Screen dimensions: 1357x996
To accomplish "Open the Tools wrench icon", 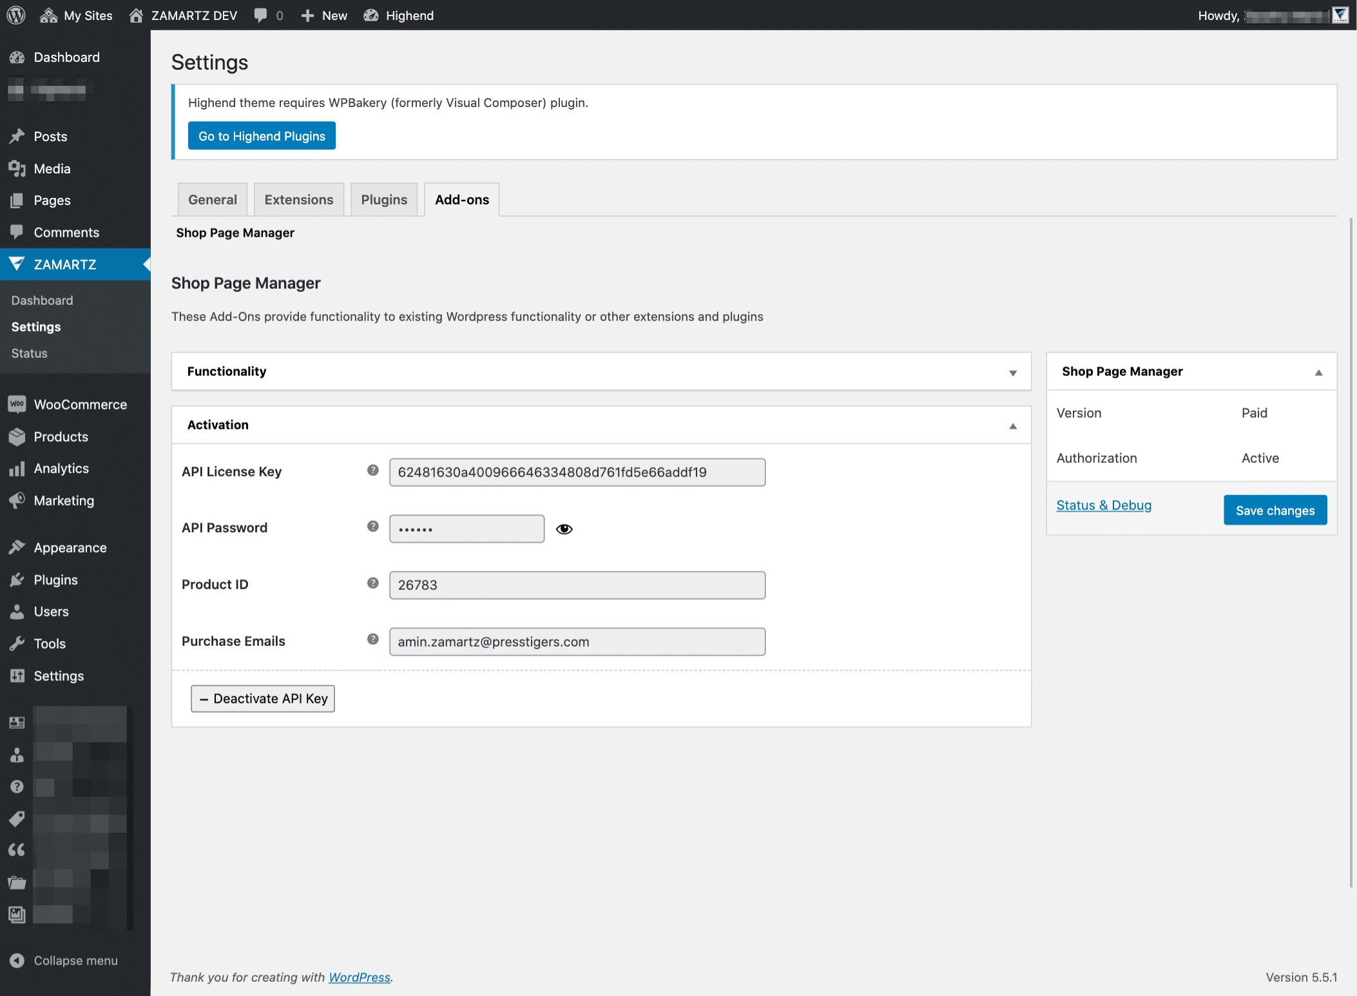I will tap(17, 643).
